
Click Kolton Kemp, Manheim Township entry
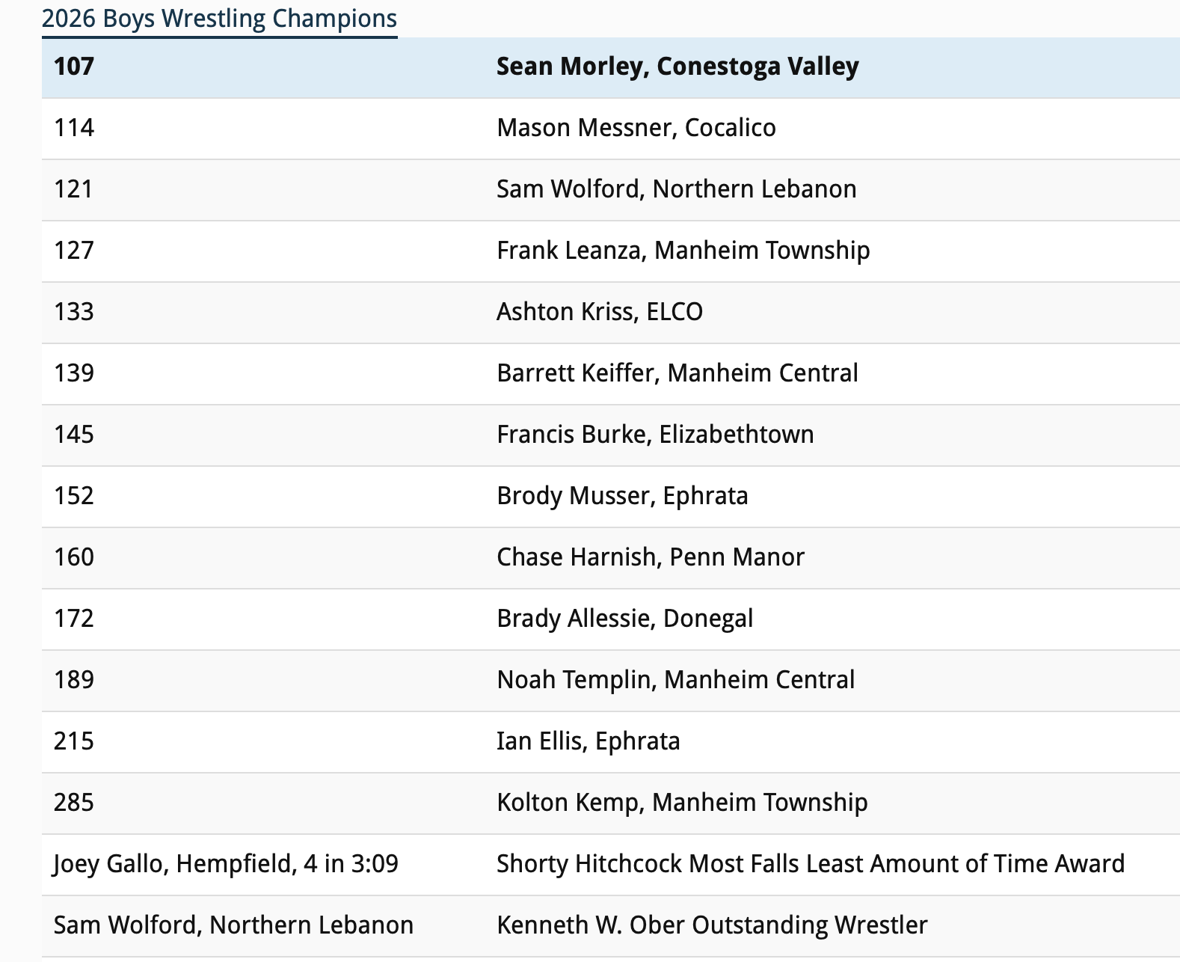(x=682, y=803)
